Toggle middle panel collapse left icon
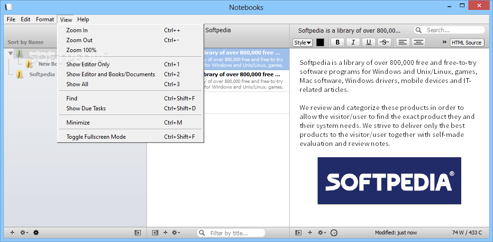The image size is (493, 242). 155,233
